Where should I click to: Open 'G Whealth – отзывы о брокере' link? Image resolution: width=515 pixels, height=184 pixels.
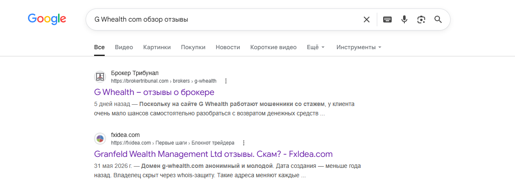[x=154, y=92]
